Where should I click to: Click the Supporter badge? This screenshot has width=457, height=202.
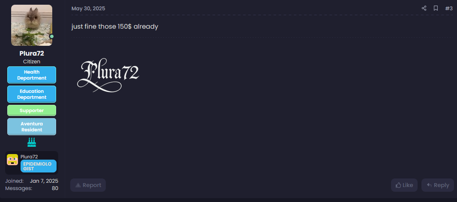pyautogui.click(x=32, y=110)
